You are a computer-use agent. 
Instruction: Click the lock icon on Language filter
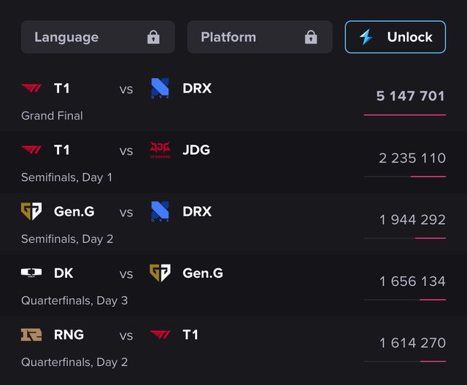tap(153, 37)
